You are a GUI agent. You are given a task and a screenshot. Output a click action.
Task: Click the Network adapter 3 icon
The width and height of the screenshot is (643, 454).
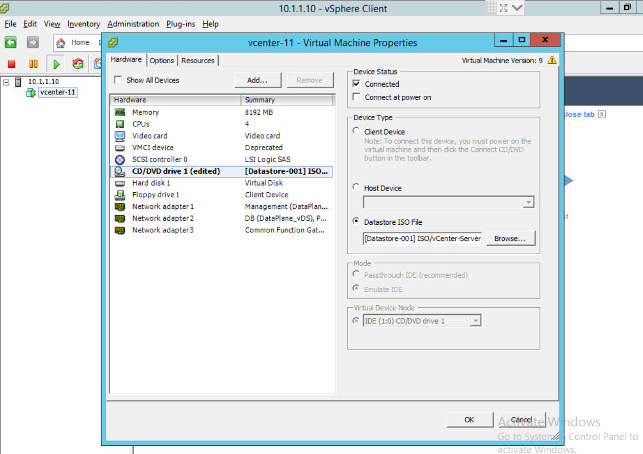click(x=120, y=230)
